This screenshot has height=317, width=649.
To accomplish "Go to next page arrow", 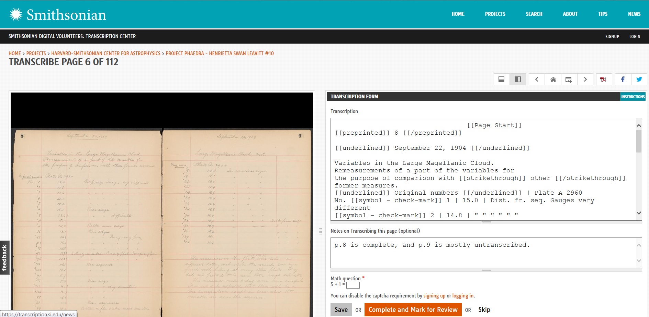I will tap(585, 80).
